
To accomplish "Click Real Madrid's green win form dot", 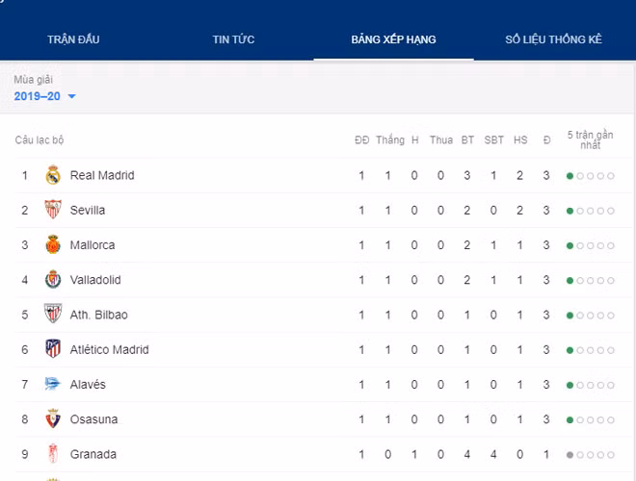I will point(570,176).
